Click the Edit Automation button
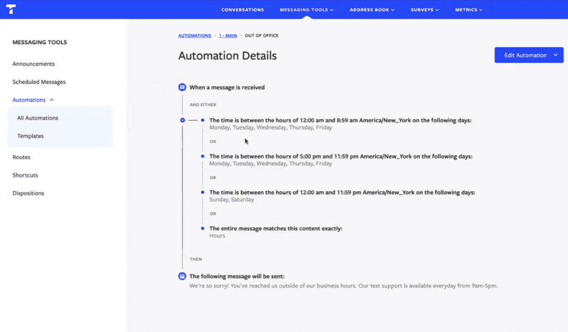This screenshot has height=332, width=568. tap(525, 55)
